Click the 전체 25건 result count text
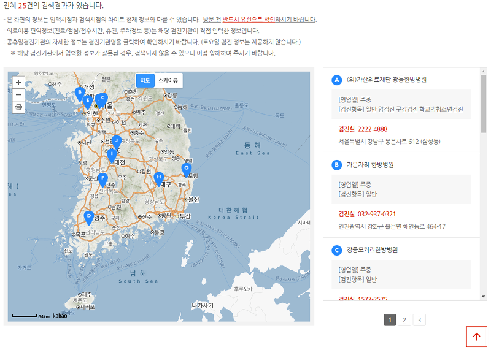The height and width of the screenshot is (350, 491). [x=53, y=6]
